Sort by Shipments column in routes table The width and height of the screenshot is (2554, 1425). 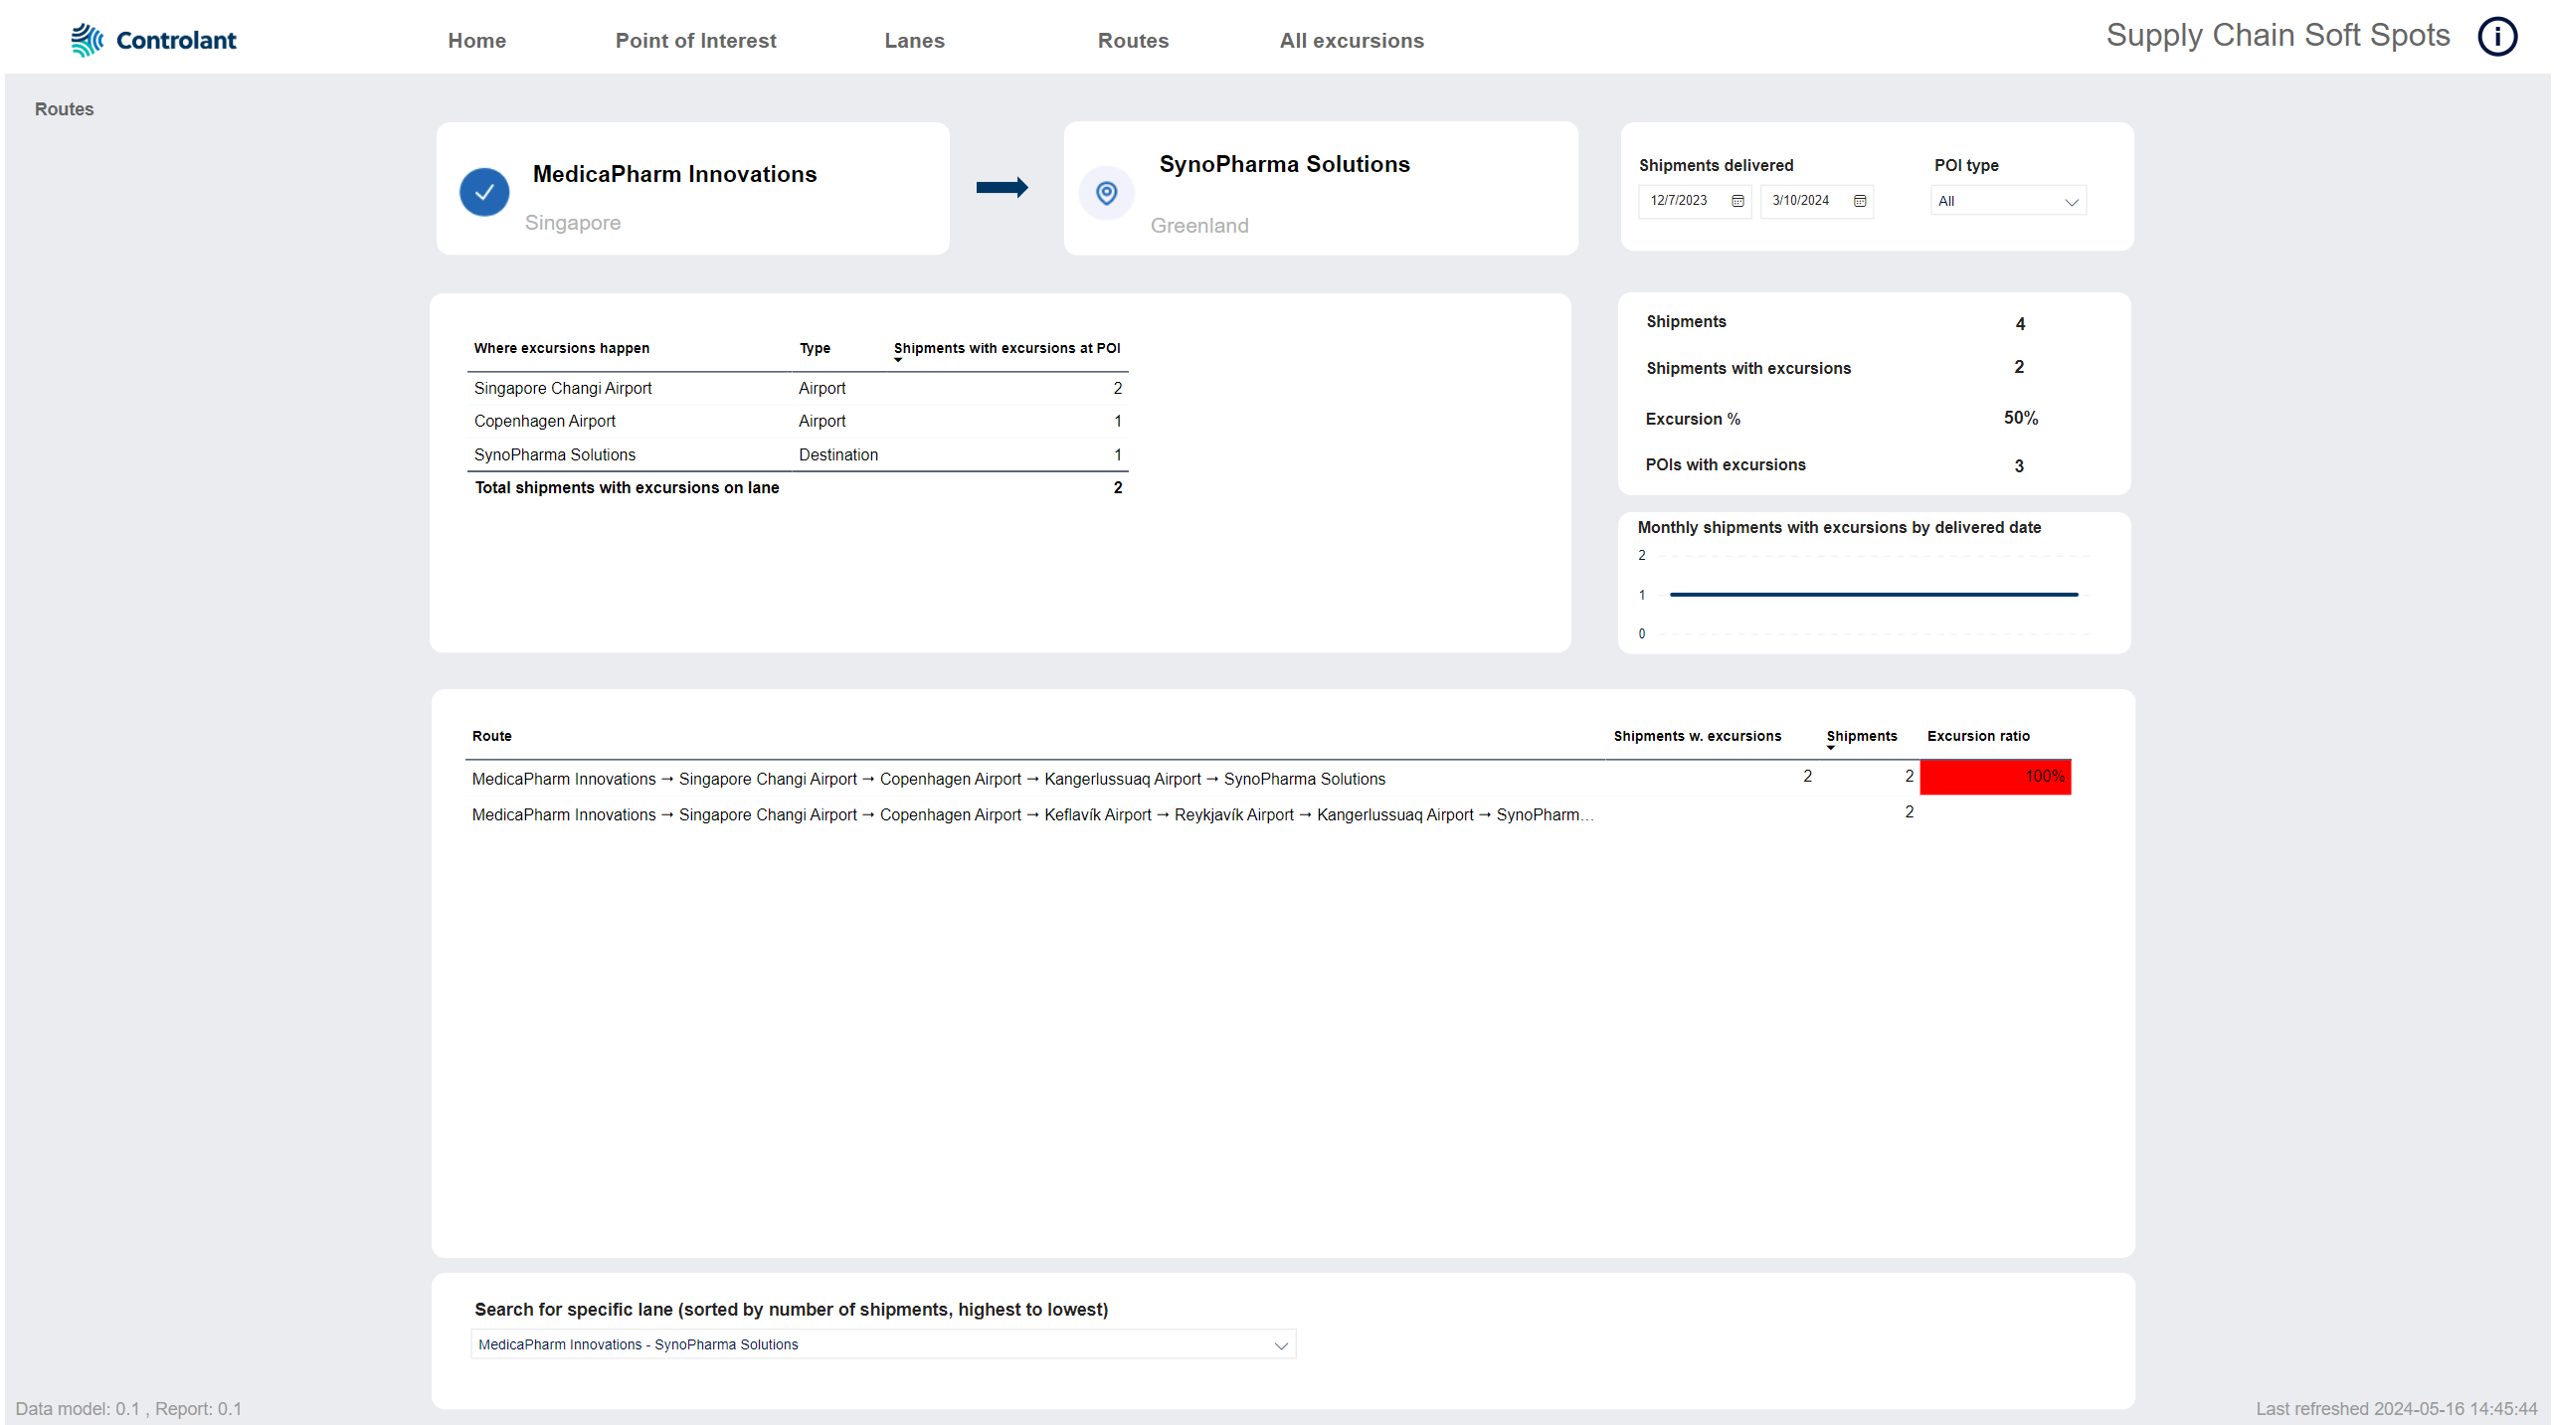click(x=1862, y=736)
